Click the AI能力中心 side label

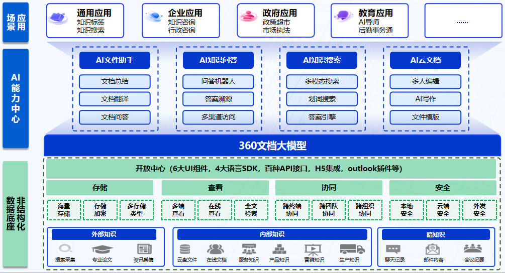16,98
